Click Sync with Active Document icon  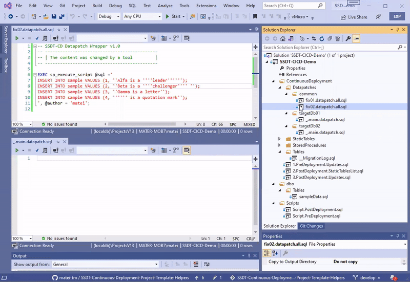tap(314, 39)
